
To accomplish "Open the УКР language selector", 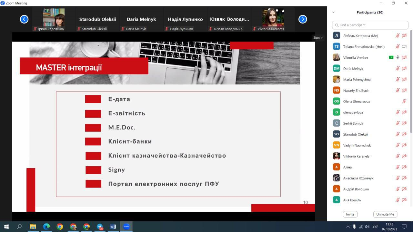I will [375, 227].
